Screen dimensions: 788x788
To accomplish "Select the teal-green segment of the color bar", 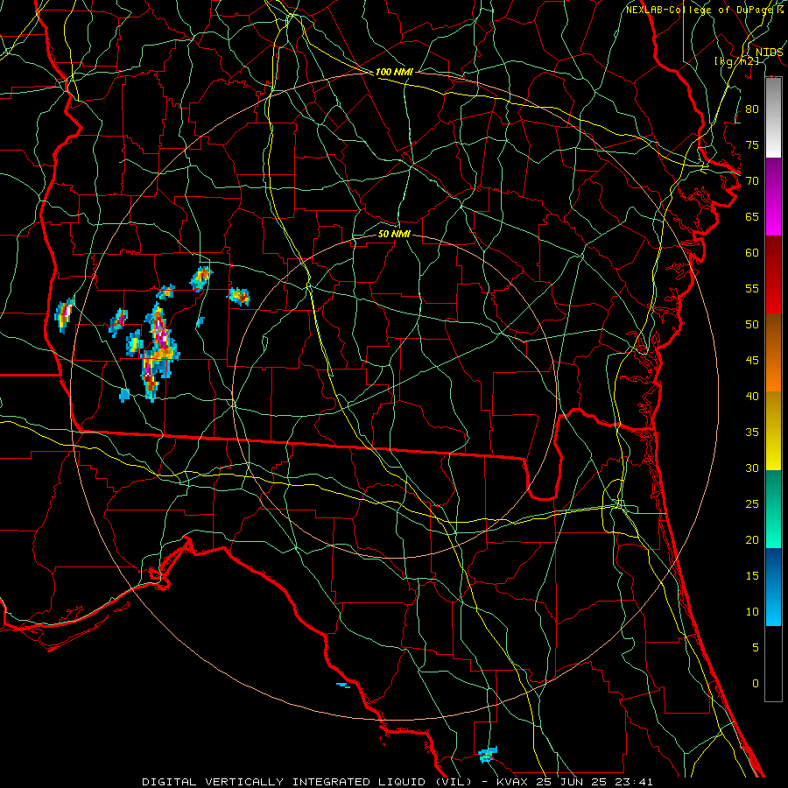I will pos(773,509).
